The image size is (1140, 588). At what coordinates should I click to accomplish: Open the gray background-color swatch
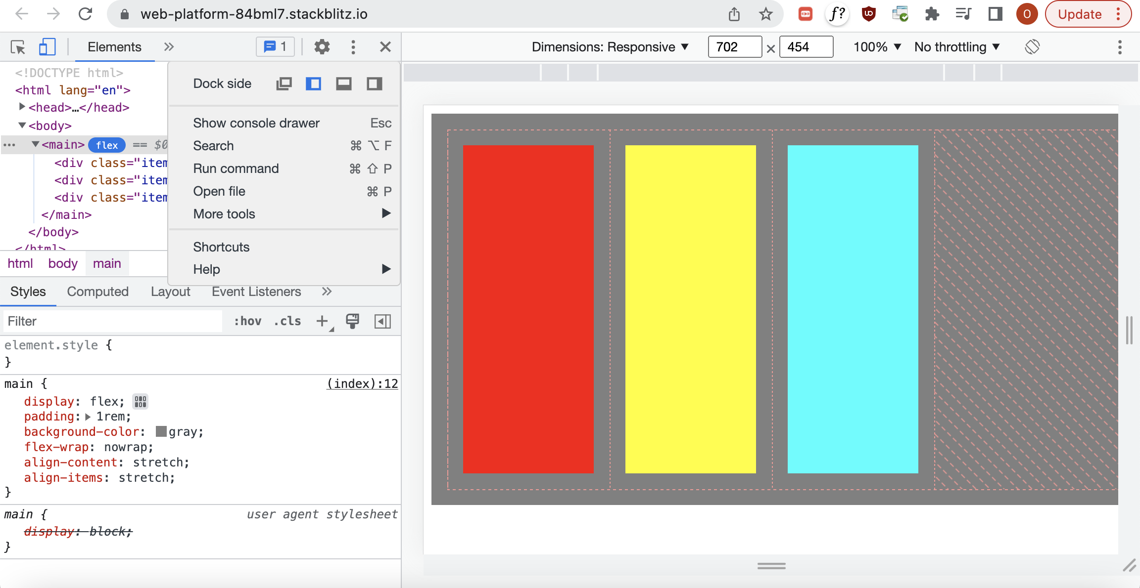tap(161, 432)
